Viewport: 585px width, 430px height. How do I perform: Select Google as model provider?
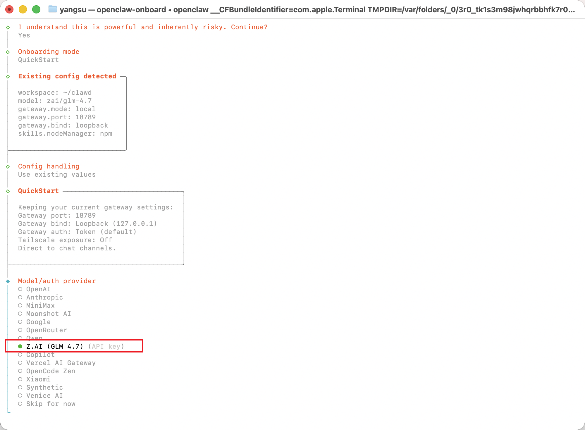point(38,322)
